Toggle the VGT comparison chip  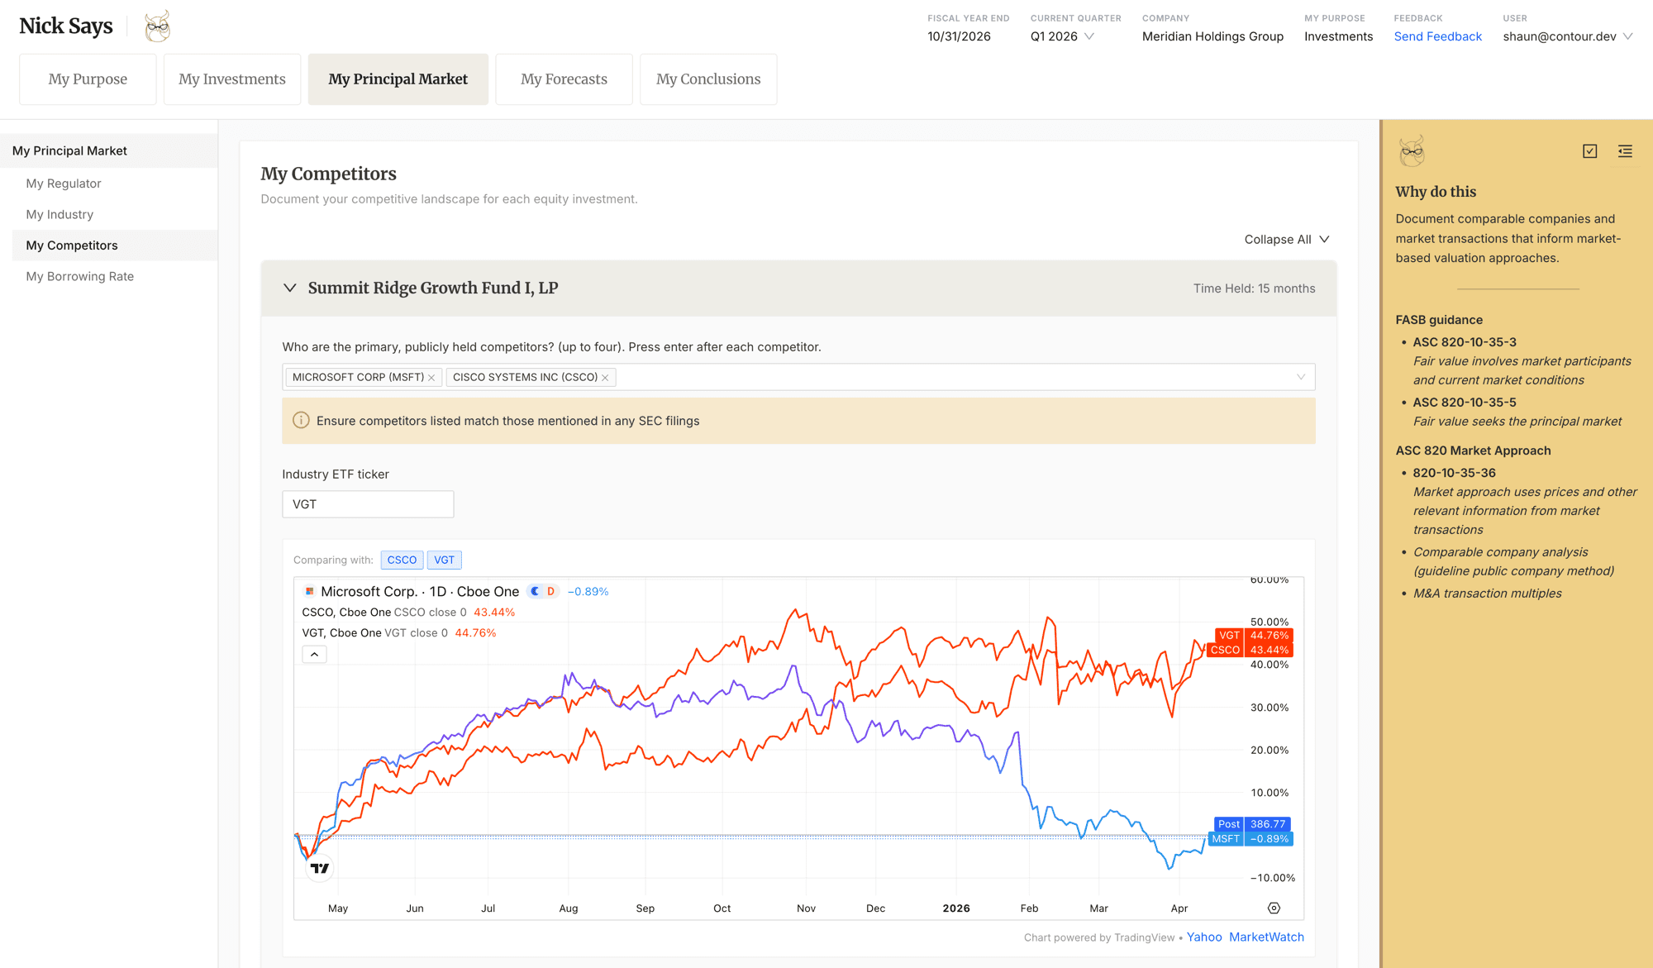pyautogui.click(x=444, y=560)
